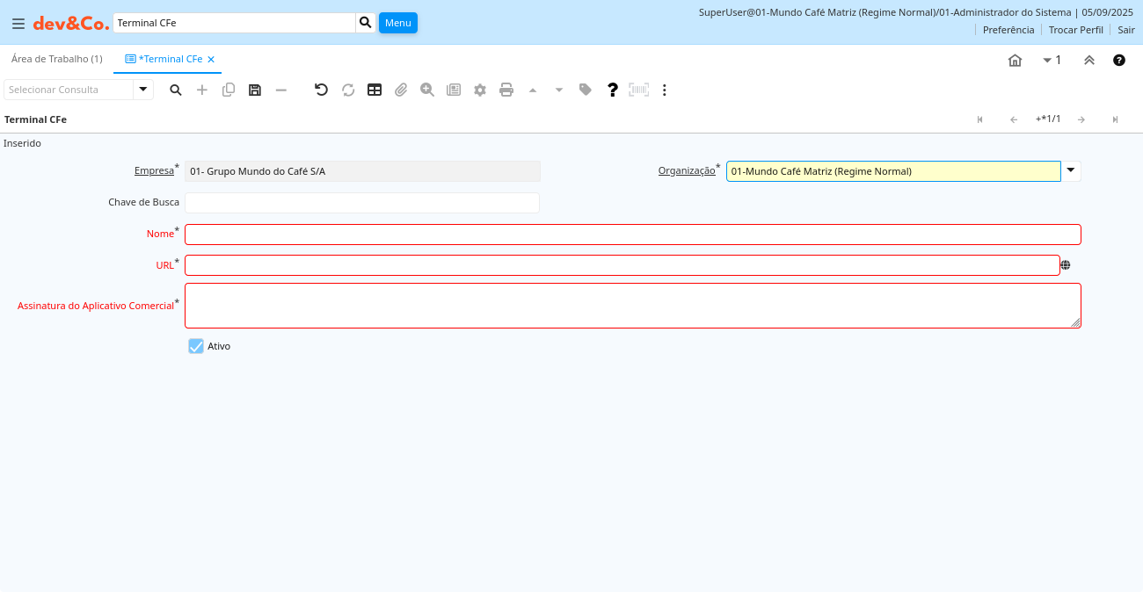Viewport: 1143px width, 592px height.
Task: Close the Terminal CFe tab
Action: (211, 60)
